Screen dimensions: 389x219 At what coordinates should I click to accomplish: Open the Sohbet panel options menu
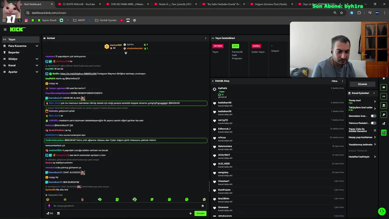(x=206, y=38)
